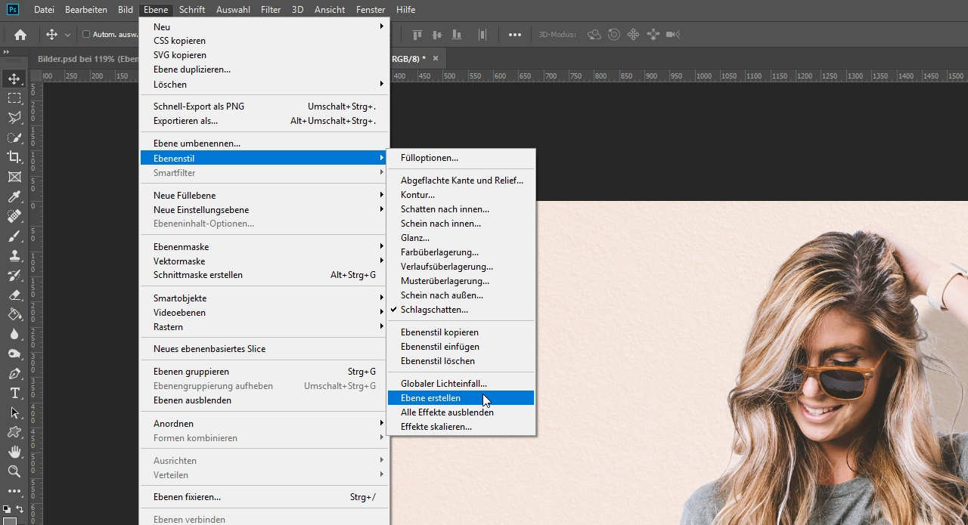The image size is (968, 525).
Task: Select the Zoom tool
Action: pyautogui.click(x=14, y=471)
